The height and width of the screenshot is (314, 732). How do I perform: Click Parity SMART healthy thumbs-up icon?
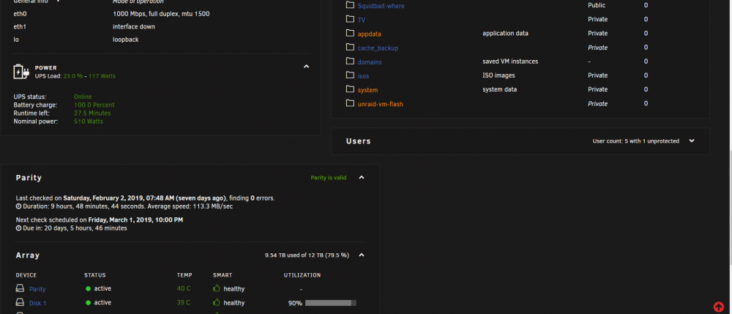tap(217, 288)
